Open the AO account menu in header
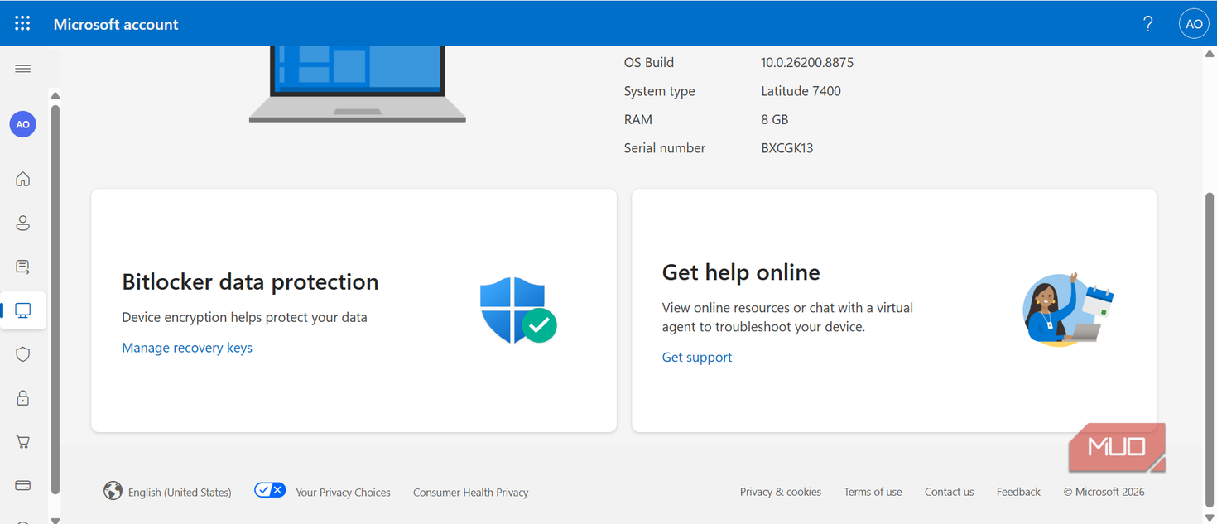This screenshot has height=524, width=1217. [1194, 24]
